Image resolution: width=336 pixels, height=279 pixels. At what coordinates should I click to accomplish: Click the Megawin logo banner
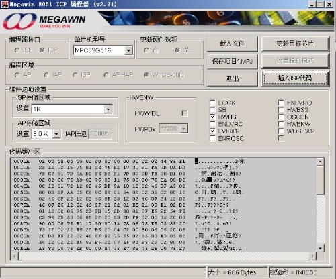click(44, 21)
